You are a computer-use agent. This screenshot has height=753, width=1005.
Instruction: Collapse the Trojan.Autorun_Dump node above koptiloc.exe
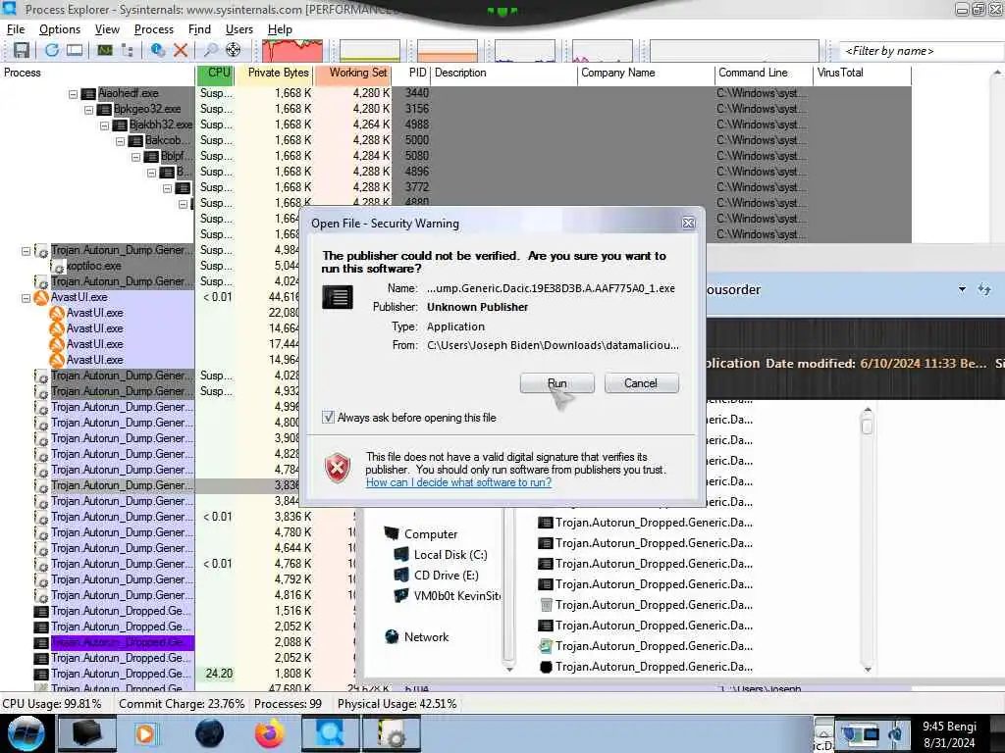tap(26, 251)
